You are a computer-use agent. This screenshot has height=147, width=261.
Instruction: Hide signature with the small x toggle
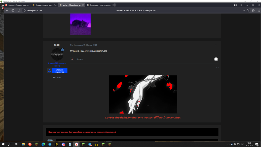click(x=217, y=67)
